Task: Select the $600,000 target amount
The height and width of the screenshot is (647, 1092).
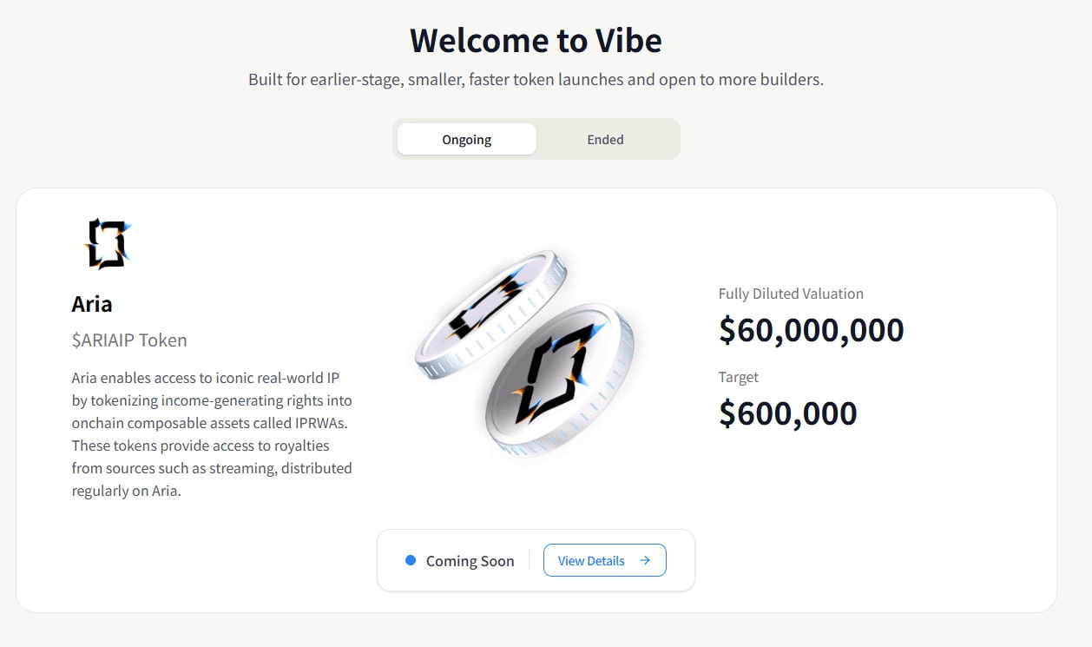Action: [x=787, y=413]
